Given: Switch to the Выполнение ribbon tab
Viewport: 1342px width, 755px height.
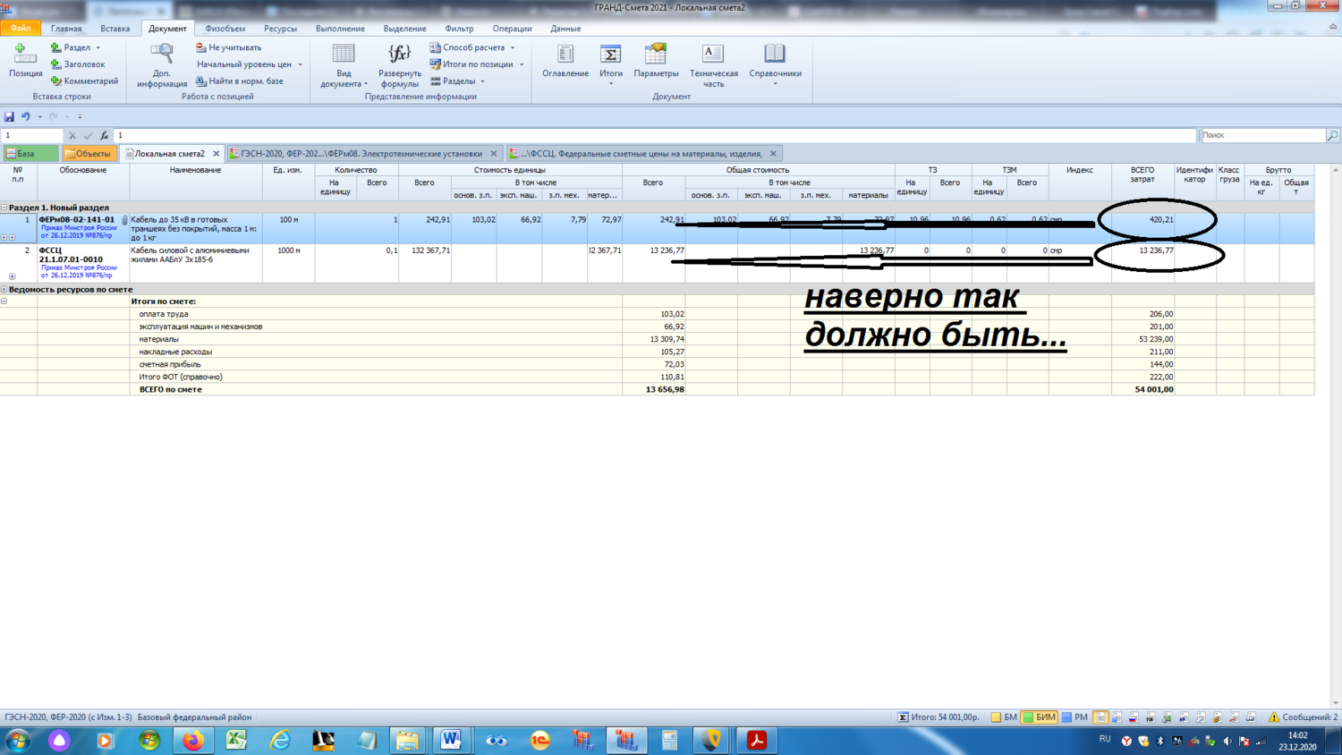Looking at the screenshot, I should [340, 29].
